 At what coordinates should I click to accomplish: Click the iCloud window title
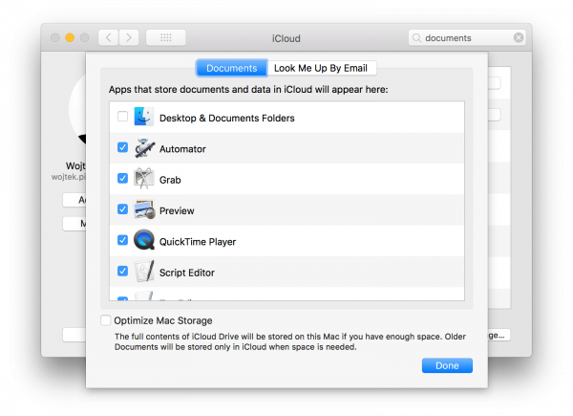[286, 38]
